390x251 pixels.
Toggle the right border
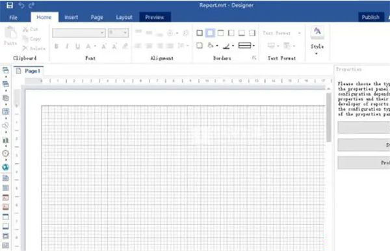point(252,33)
